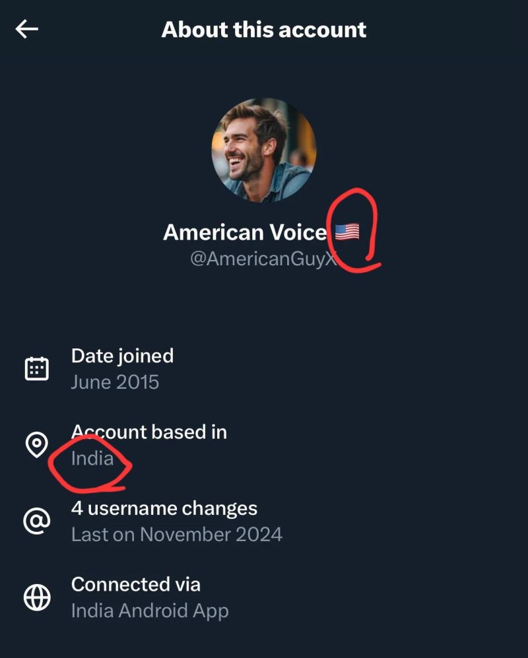Click the calendar icon beside Date joined
The height and width of the screenshot is (658, 528).
click(x=36, y=368)
